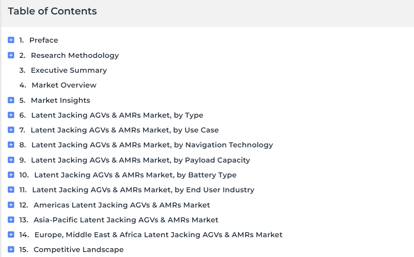The height and width of the screenshot is (257, 414).
Task: Expand the by Type section plus icon
Action: pyautogui.click(x=11, y=115)
